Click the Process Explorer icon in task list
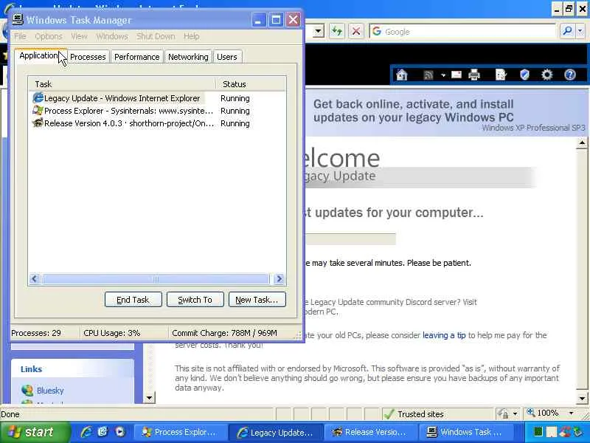The width and height of the screenshot is (590, 443). 38,110
